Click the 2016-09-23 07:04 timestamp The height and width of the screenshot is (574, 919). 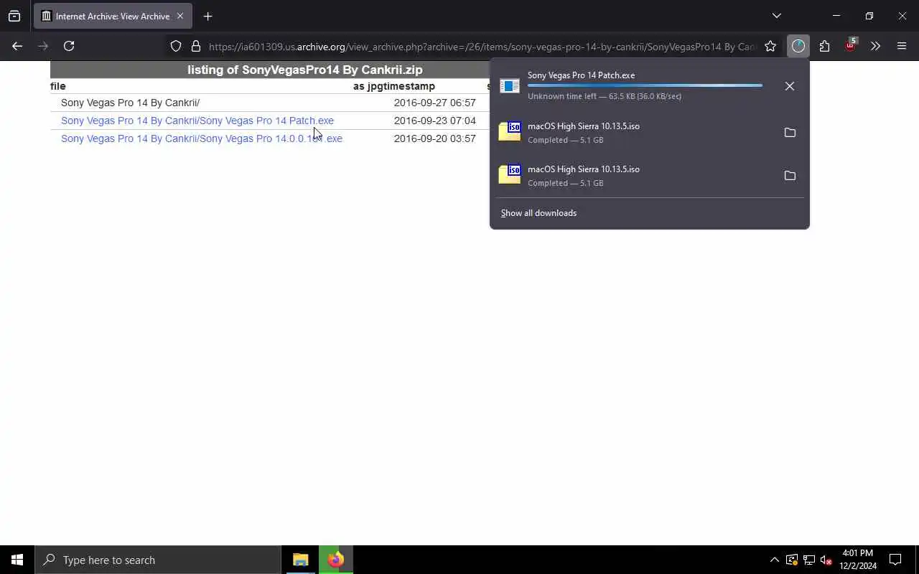pyautogui.click(x=434, y=121)
